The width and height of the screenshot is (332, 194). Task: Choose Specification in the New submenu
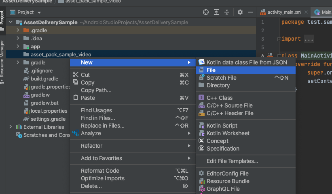tap(245, 149)
